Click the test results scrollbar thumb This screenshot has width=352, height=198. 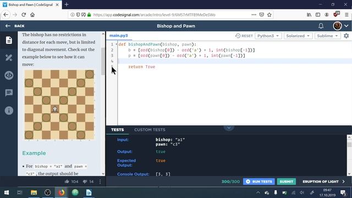tap(349, 144)
